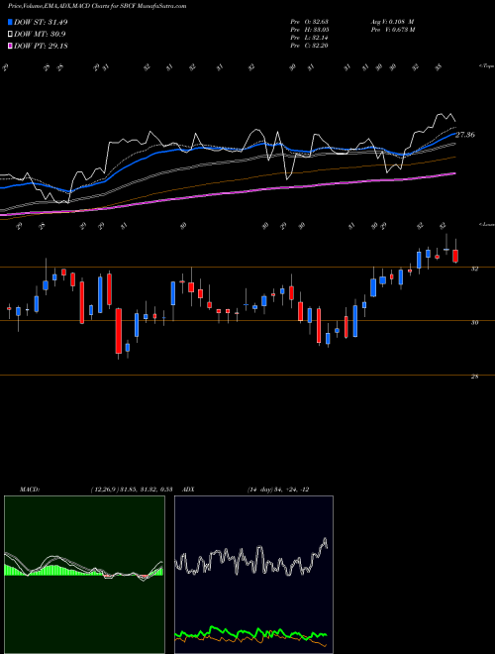The image size is (495, 654).
Task: Click the chart title mentioning SBCF MunafaSutra.com
Action: [x=97, y=6]
